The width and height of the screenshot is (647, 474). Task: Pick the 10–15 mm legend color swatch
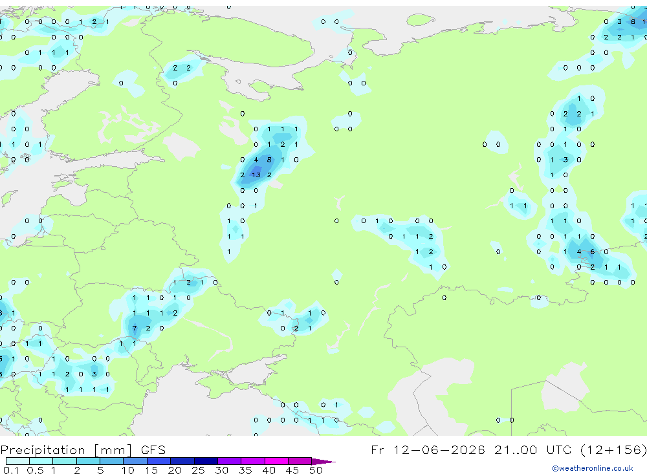click(x=135, y=461)
